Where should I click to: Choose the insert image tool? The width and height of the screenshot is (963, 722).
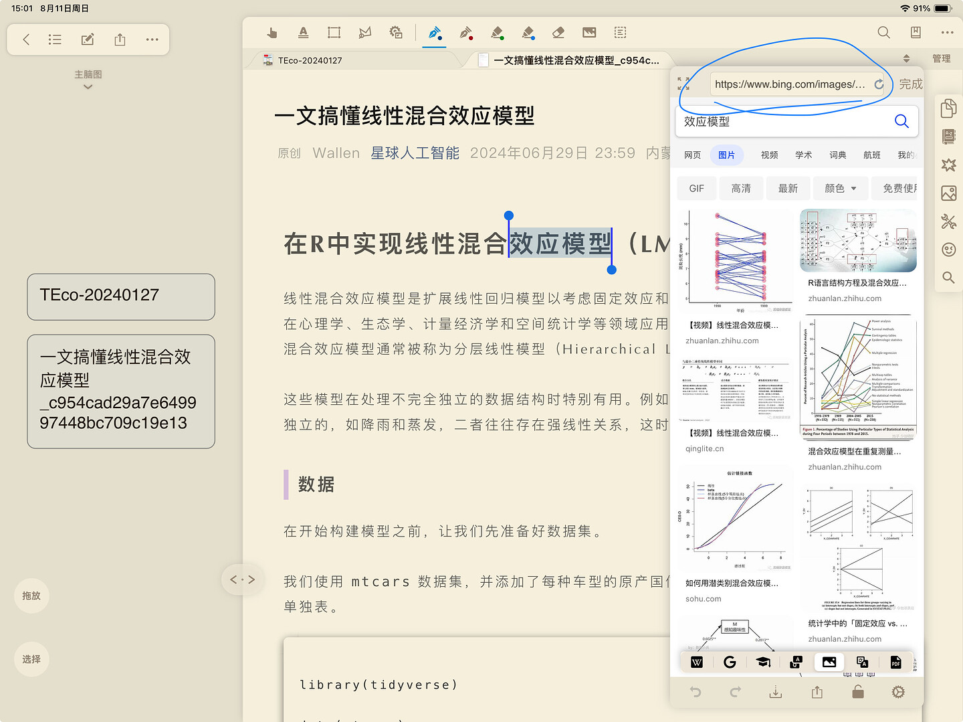[x=589, y=32]
